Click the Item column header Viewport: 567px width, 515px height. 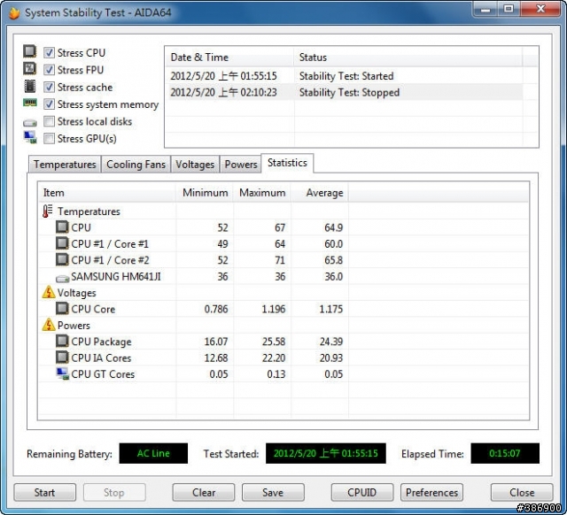tap(107, 193)
